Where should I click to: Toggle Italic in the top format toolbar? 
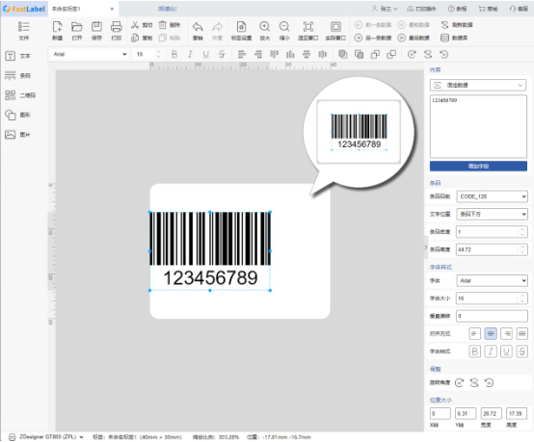click(x=190, y=54)
